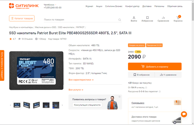This screenshot has height=125, width=194.
Task: Go to the Доставка page in top menu
Action: [x=147, y=6]
